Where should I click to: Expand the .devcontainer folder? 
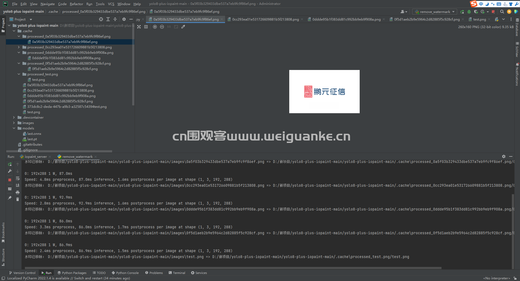[14, 117]
